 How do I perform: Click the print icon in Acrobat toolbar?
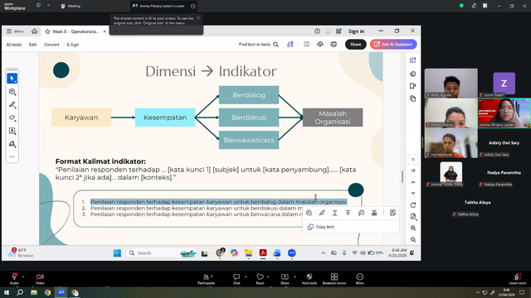tap(334, 45)
